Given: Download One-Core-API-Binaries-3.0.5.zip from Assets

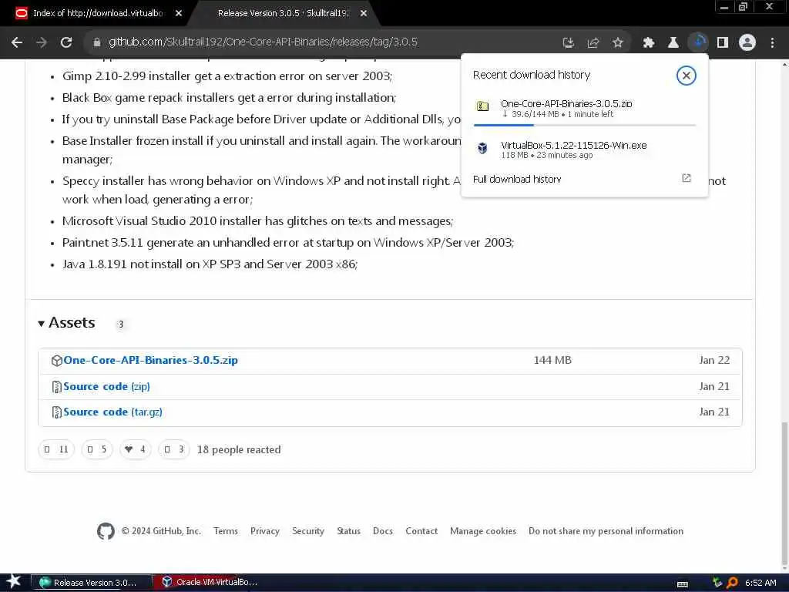Looking at the screenshot, I should click(150, 361).
